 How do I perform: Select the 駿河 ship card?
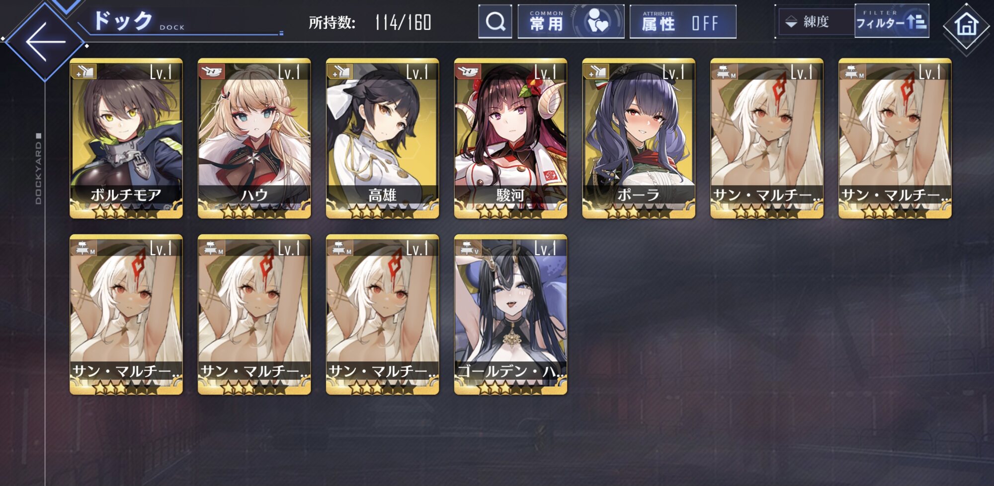pyautogui.click(x=510, y=139)
